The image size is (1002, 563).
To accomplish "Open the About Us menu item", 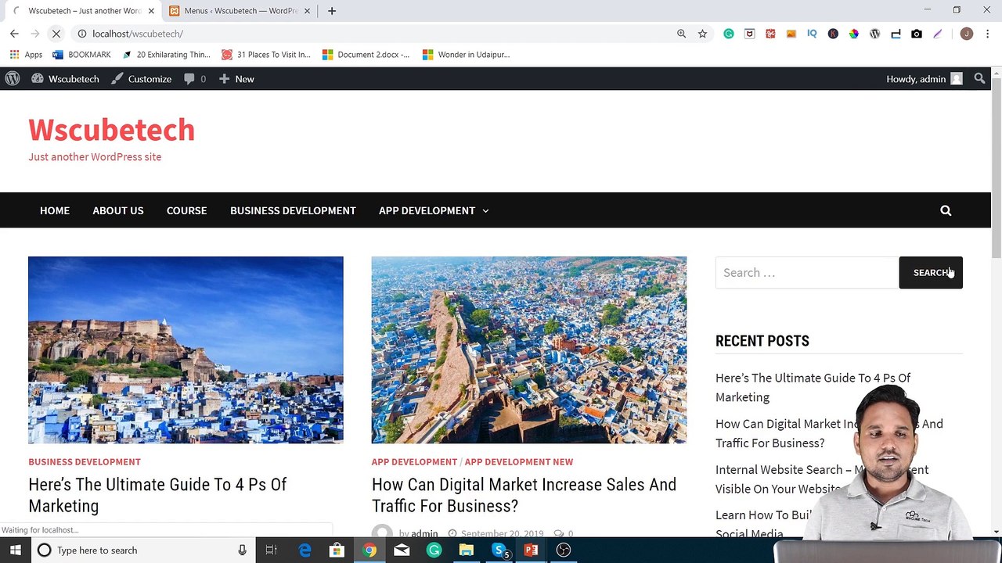I will coord(118,210).
